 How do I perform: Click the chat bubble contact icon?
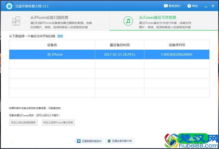pyautogui.click(x=166, y=6)
